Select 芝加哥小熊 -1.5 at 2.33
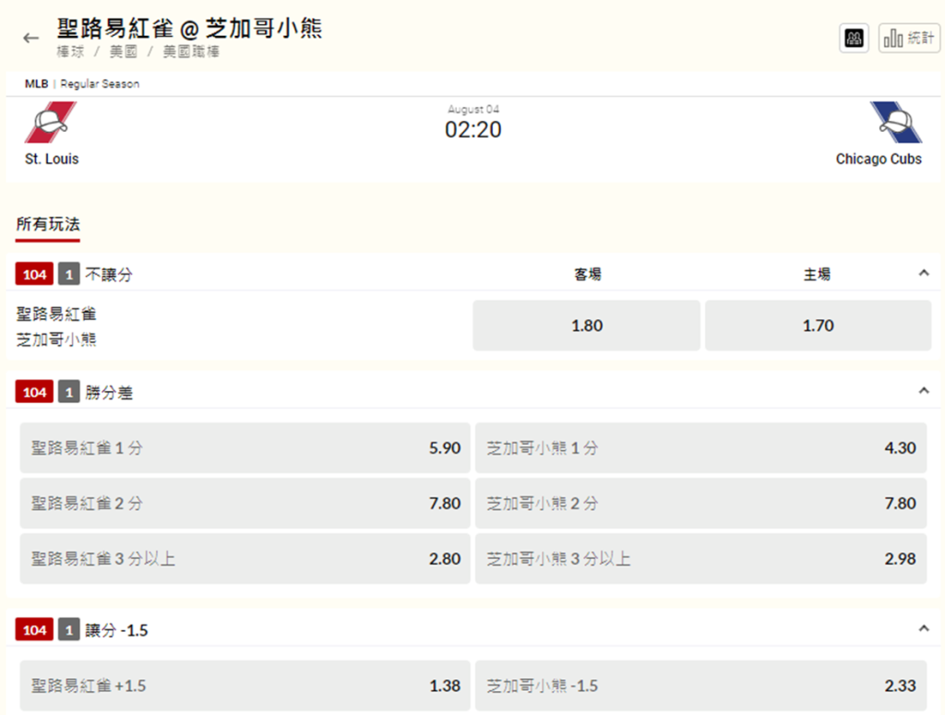The height and width of the screenshot is (715, 945). click(701, 685)
